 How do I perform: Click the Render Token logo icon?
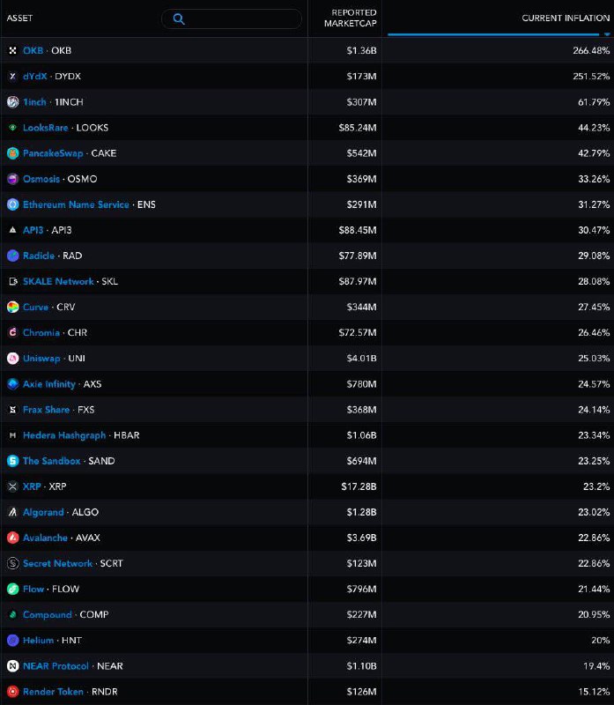pyautogui.click(x=12, y=692)
